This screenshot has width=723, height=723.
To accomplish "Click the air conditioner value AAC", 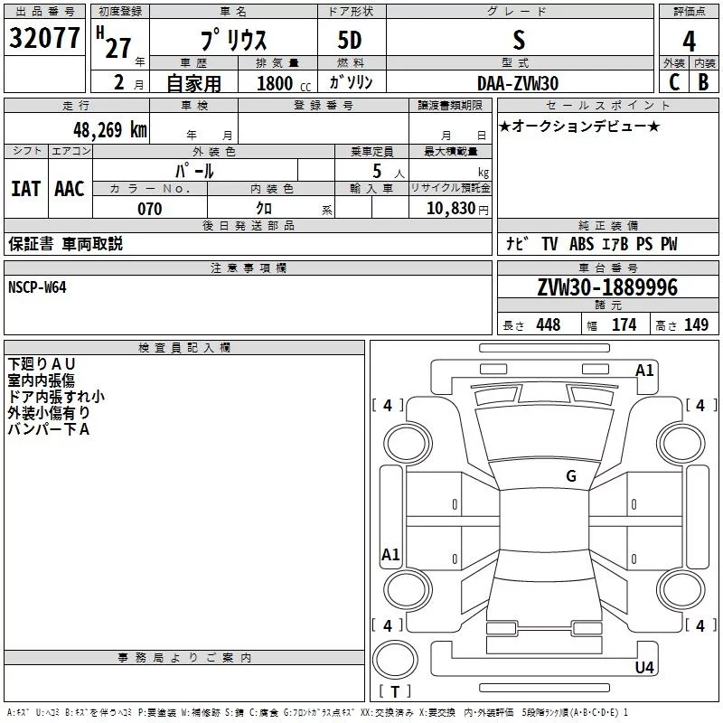I will point(70,189).
